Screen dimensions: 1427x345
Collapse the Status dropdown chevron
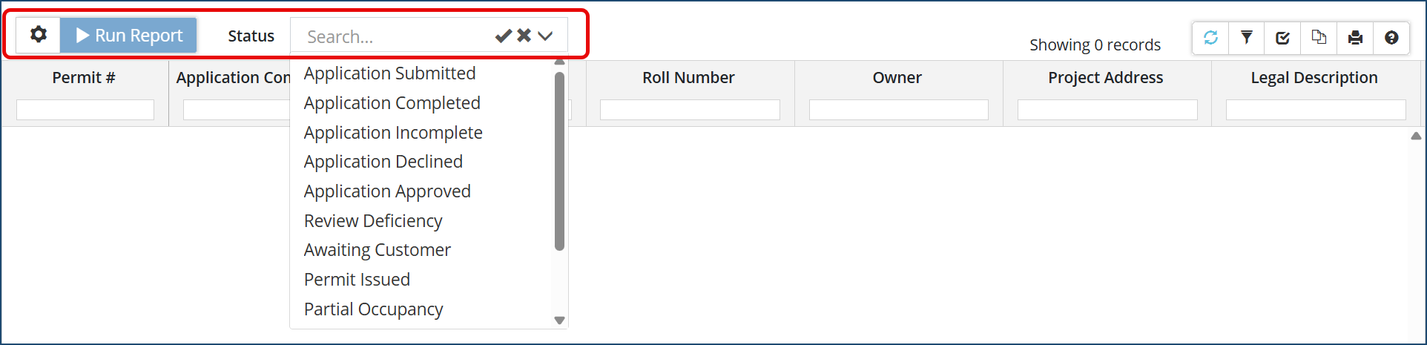545,36
